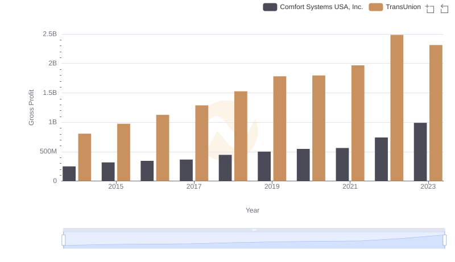Click the zoom select toolbox icon
This screenshot has width=455, height=262.
point(430,9)
